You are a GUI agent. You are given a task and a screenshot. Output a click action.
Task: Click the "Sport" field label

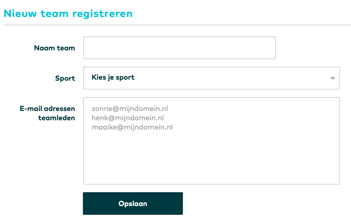(65, 78)
